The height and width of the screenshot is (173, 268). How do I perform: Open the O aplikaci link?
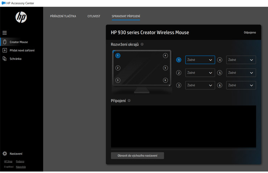(9, 167)
